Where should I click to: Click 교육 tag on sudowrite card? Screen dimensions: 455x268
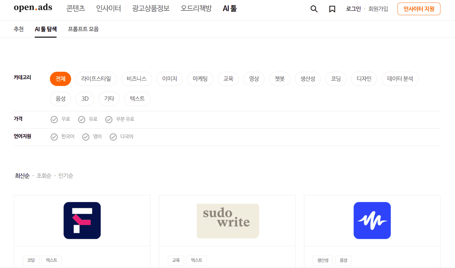pyautogui.click(x=176, y=260)
